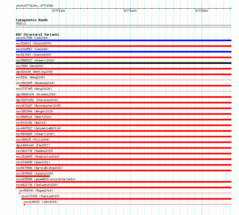Open nsv5865217 (Almarri2020) label
This screenshot has width=239, height=215.
[35, 60]
